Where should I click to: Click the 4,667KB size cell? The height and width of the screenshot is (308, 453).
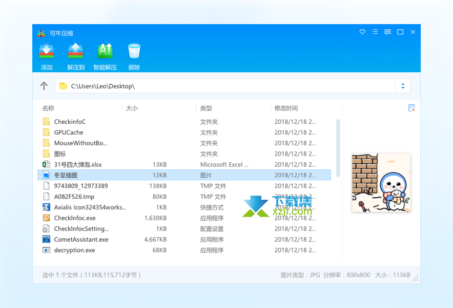(x=155, y=239)
